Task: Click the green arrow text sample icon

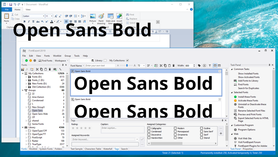Action: 156,65
